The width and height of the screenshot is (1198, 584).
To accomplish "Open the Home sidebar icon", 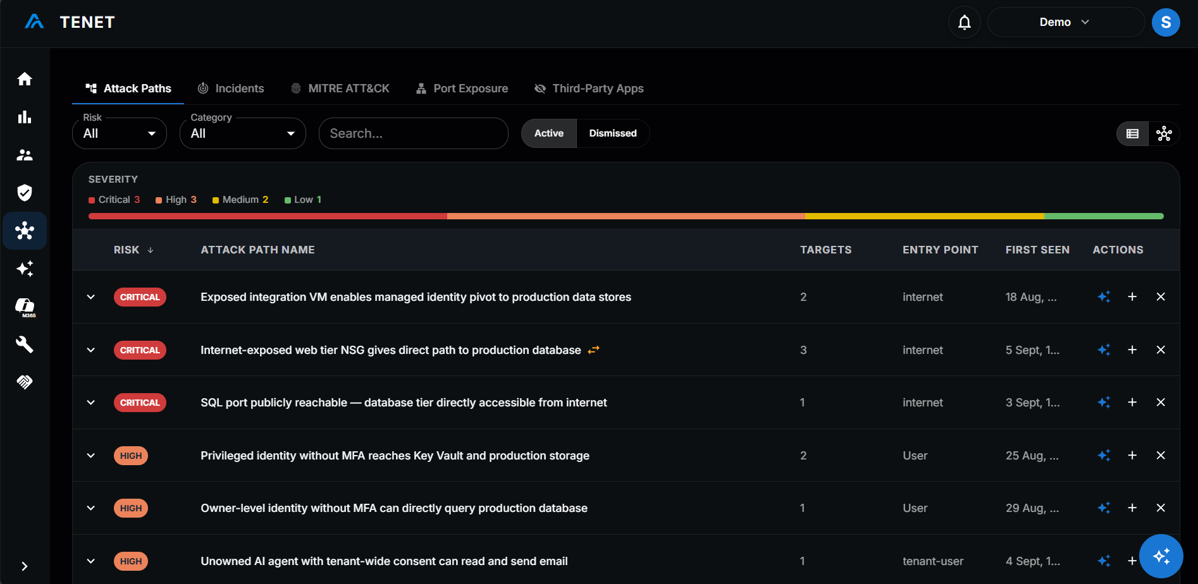I will coord(25,79).
